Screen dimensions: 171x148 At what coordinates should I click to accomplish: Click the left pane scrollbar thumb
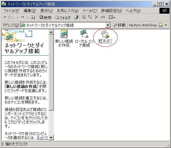pos(51,72)
